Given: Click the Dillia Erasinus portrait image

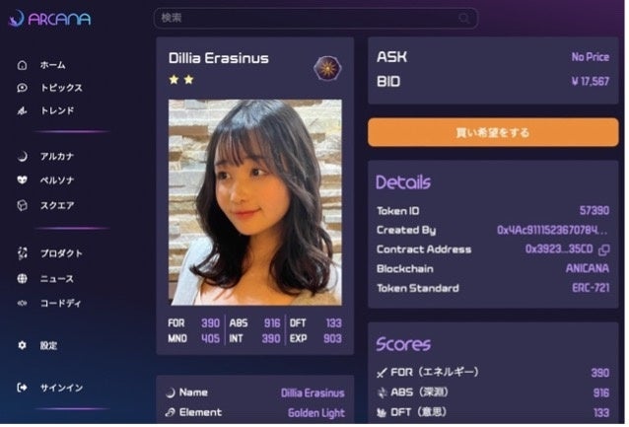Looking at the screenshot, I should coord(255,203).
